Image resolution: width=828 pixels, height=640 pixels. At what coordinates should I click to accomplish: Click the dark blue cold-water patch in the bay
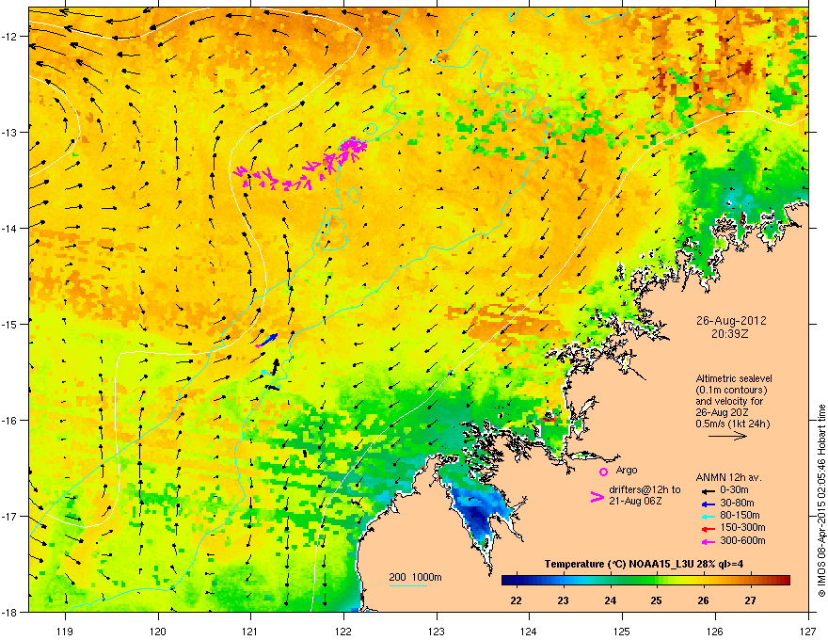click(x=480, y=513)
